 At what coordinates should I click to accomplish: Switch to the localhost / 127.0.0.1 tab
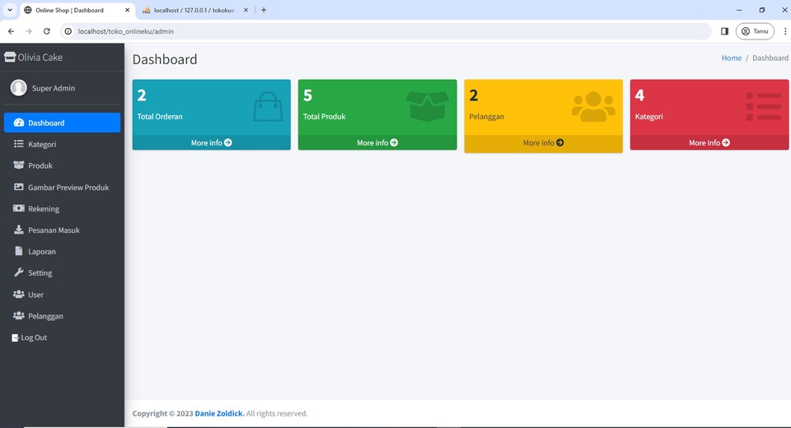(194, 10)
